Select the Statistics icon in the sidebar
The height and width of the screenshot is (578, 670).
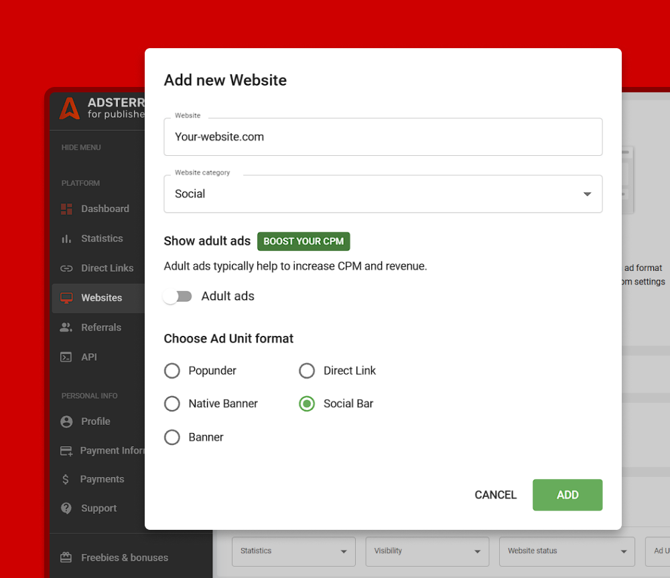click(x=66, y=238)
